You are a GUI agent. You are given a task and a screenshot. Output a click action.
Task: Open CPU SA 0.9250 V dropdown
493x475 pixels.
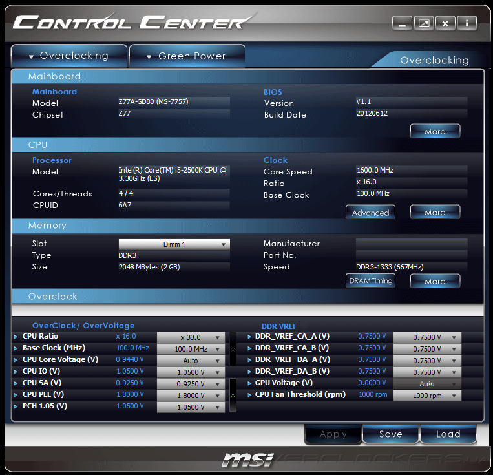point(191,384)
